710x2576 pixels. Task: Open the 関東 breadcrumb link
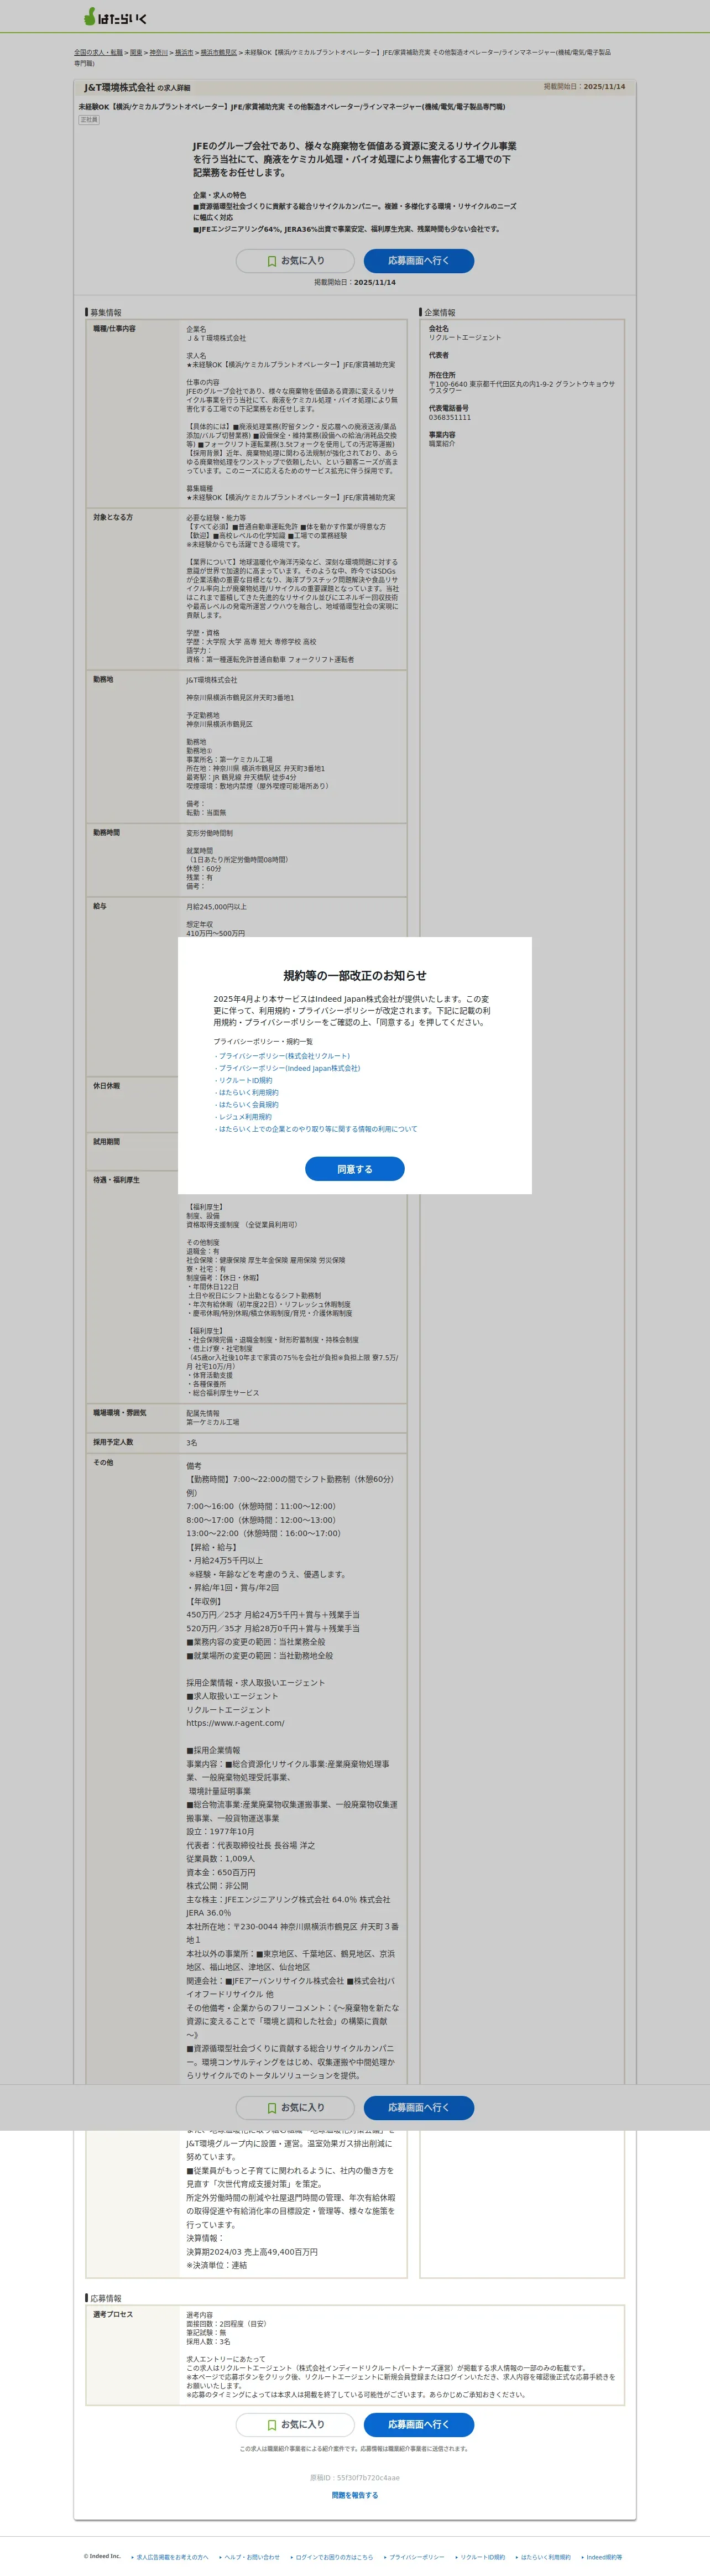pos(136,52)
